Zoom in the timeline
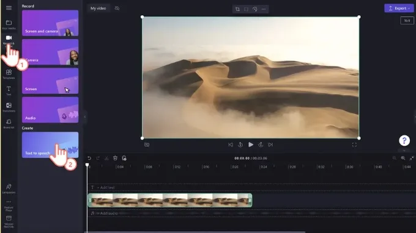 (403, 158)
